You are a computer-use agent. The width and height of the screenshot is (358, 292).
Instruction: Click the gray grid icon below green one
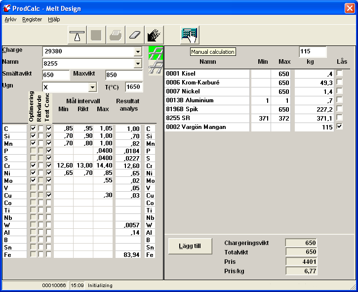coord(156,68)
